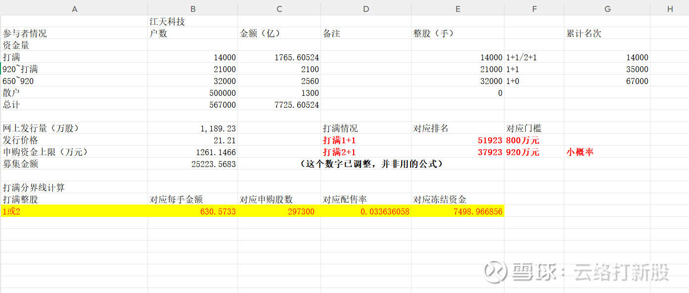This screenshot has height=293, width=689.
Task: Click the 整股（手） header cell
Action: 458,33
